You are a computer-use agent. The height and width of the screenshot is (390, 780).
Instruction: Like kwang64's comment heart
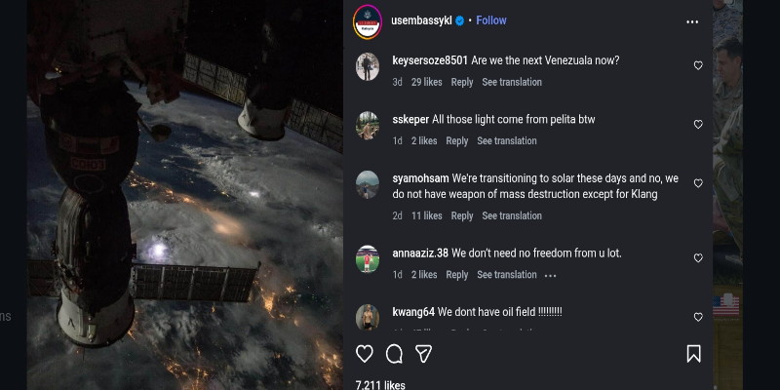(698, 317)
